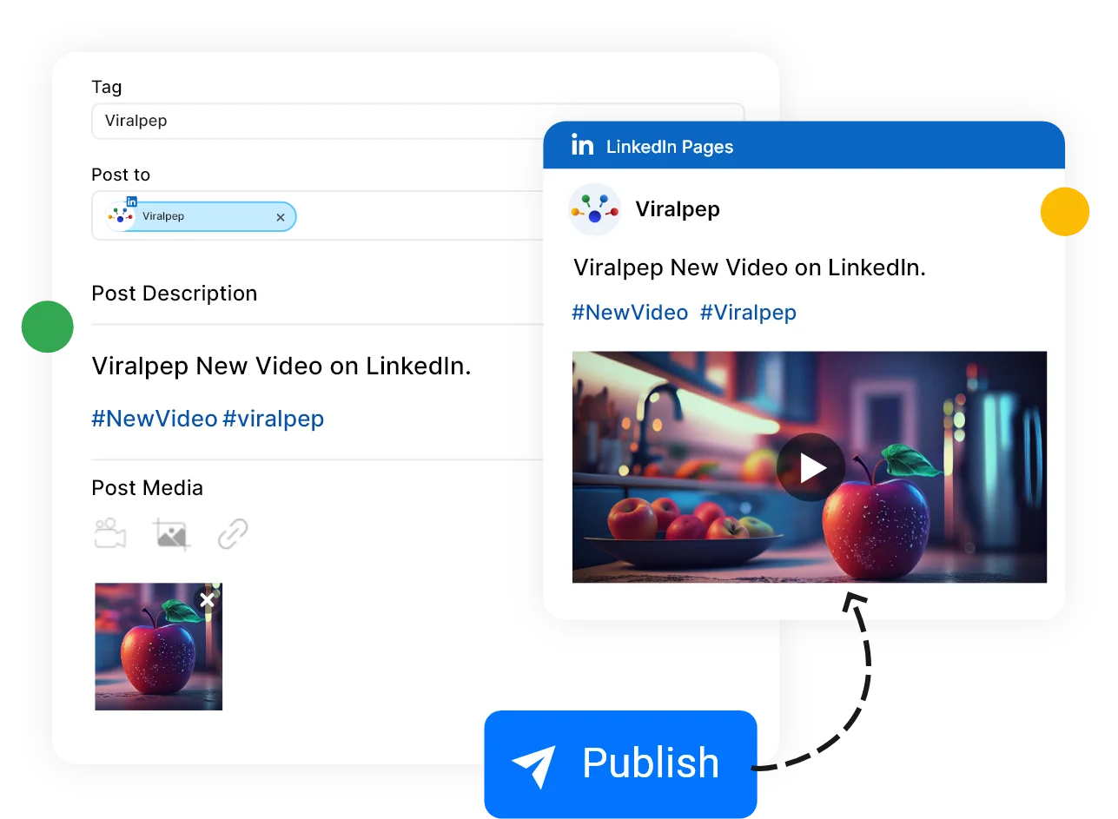
Task: Click the Viralpep avatar in the preview card
Action: point(594,209)
